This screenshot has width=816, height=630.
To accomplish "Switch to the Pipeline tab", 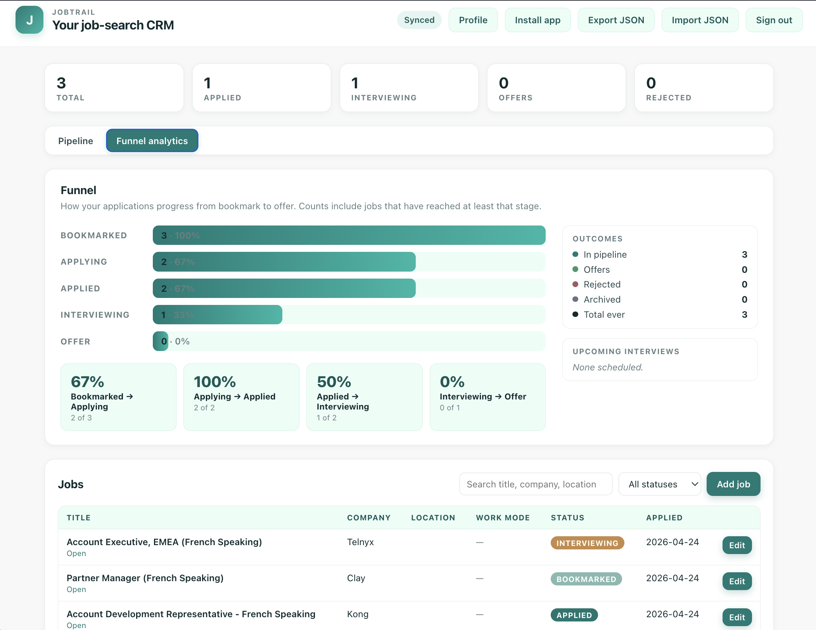I will point(76,141).
